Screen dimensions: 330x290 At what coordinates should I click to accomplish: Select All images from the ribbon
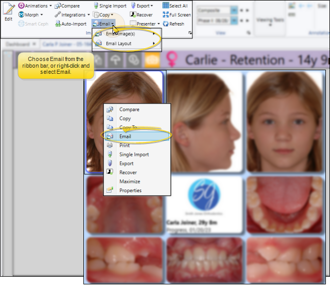tap(175, 6)
